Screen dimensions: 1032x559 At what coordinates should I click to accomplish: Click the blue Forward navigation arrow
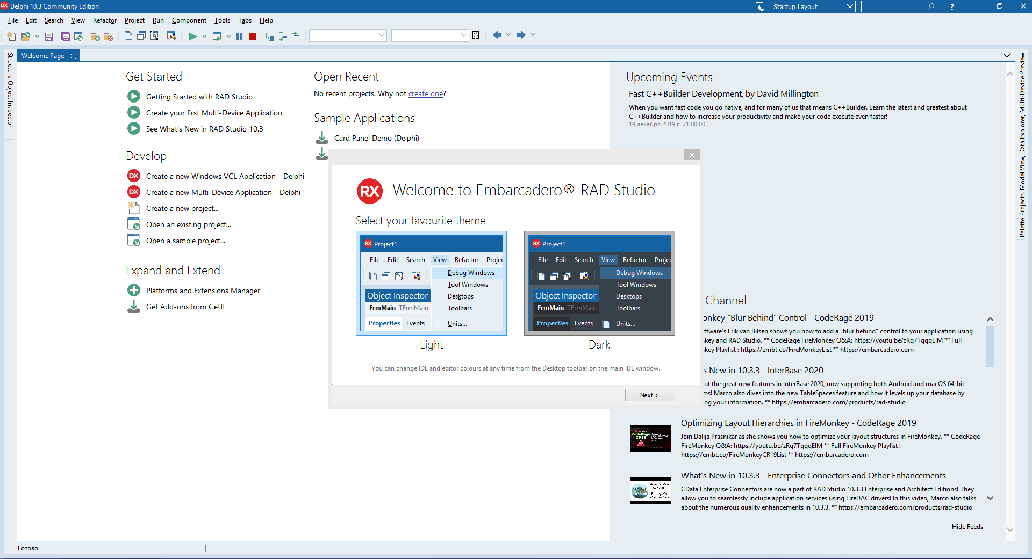click(521, 35)
